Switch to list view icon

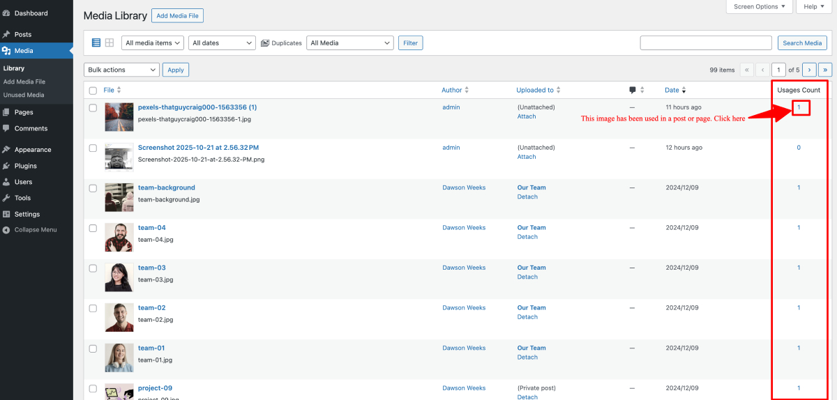(96, 43)
